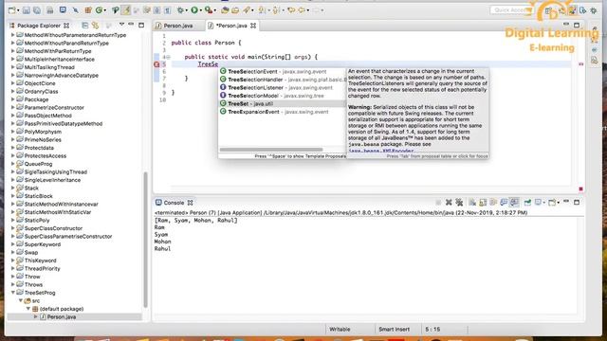Toggle Show Console on standard error
The height and width of the screenshot is (341, 607).
tap(514, 202)
